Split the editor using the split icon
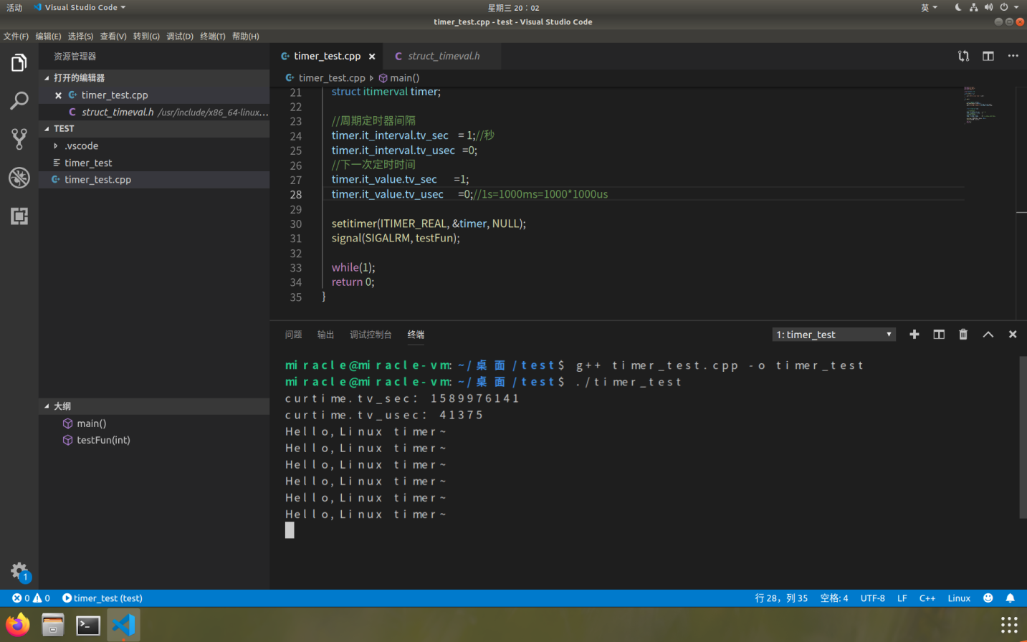1027x642 pixels. point(988,56)
